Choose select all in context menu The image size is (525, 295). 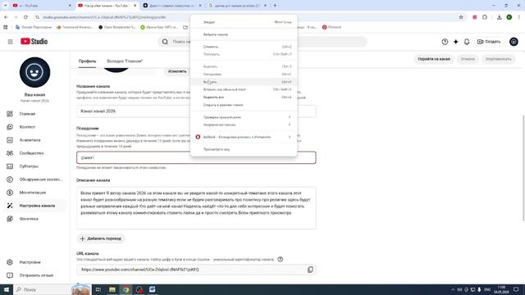244,98
